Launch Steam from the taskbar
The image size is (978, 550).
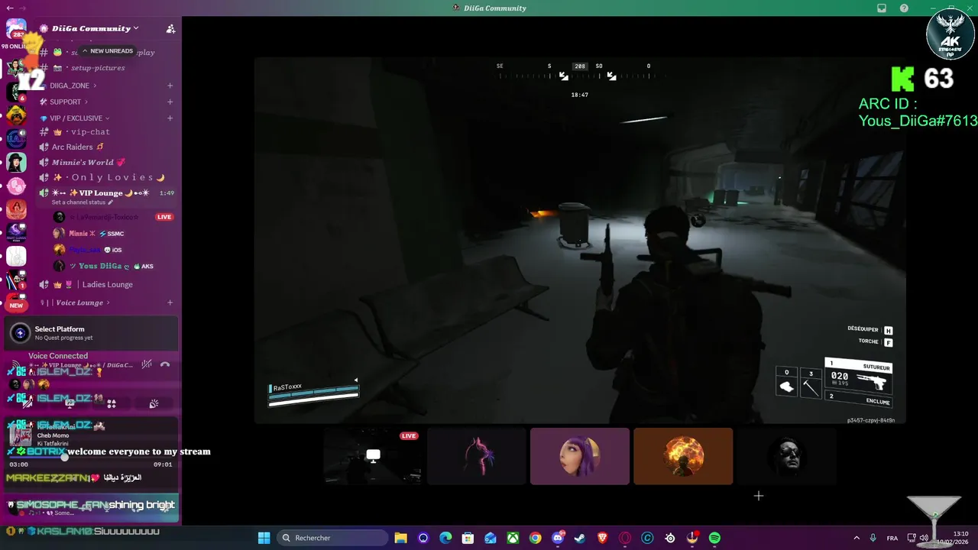tap(580, 538)
